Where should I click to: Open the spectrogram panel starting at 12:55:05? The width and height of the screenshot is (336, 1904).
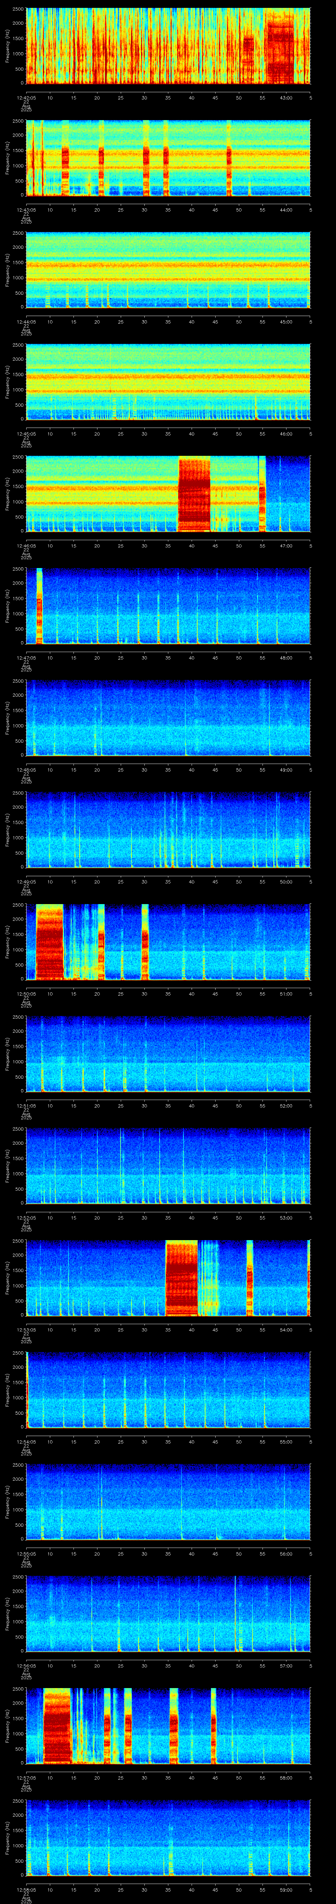[x=168, y=1502]
